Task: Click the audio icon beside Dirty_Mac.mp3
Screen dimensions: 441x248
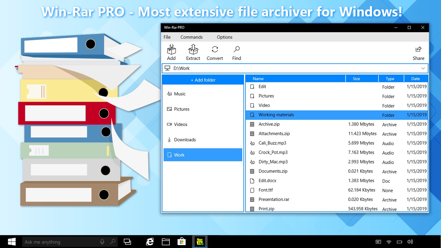Action: (252, 162)
